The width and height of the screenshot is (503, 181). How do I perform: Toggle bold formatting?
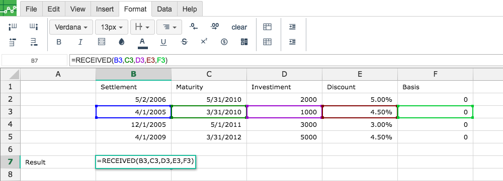[x=59, y=42]
